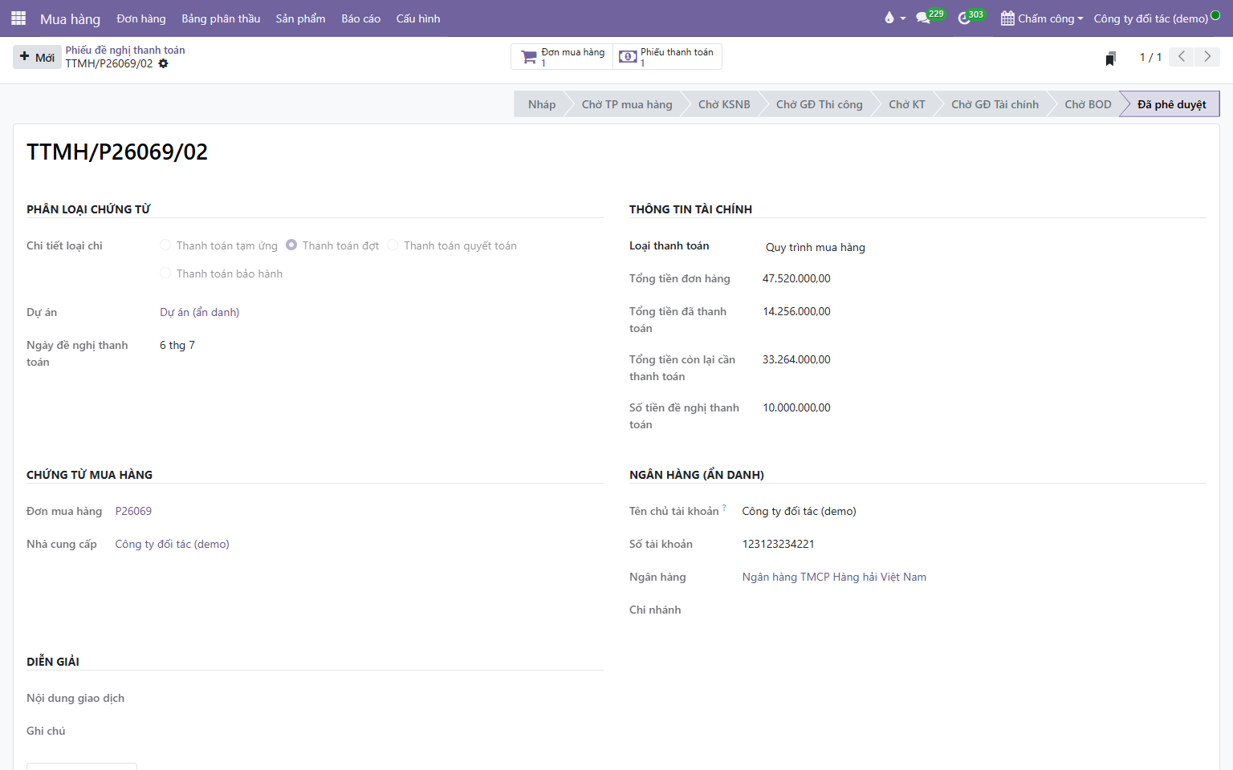Select Thanh toán bảo hành radio option
Screen dimensions: 1233x770
pyautogui.click(x=165, y=274)
